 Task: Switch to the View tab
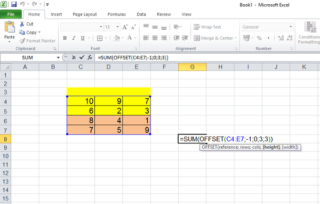[x=187, y=14]
